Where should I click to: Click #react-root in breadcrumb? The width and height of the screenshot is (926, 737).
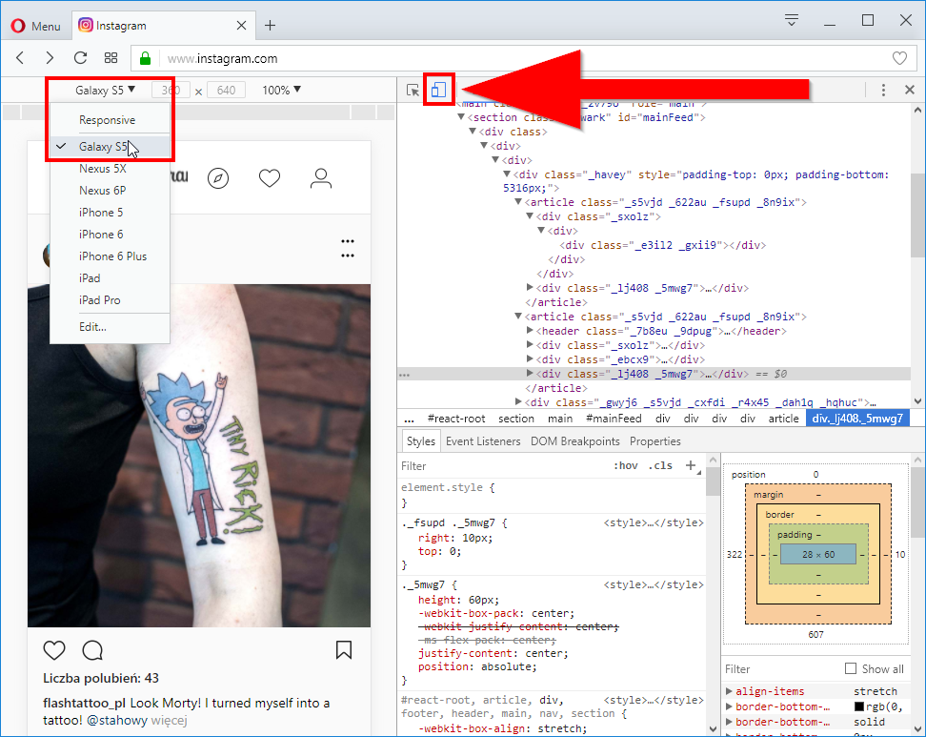pyautogui.click(x=456, y=419)
